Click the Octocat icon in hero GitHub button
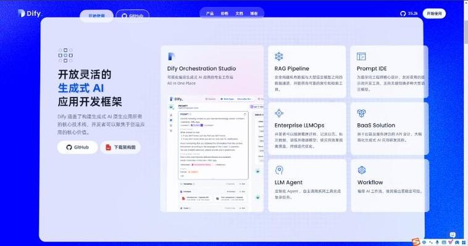 [69, 147]
